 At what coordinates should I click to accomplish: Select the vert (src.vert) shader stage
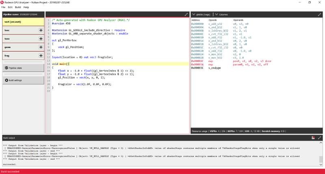tap(23, 22)
